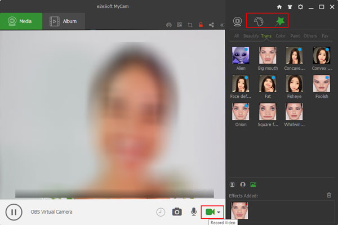Viewport: 338px width, 225px height.
Task: Take a snapshot with the camera icon
Action: tap(177, 212)
